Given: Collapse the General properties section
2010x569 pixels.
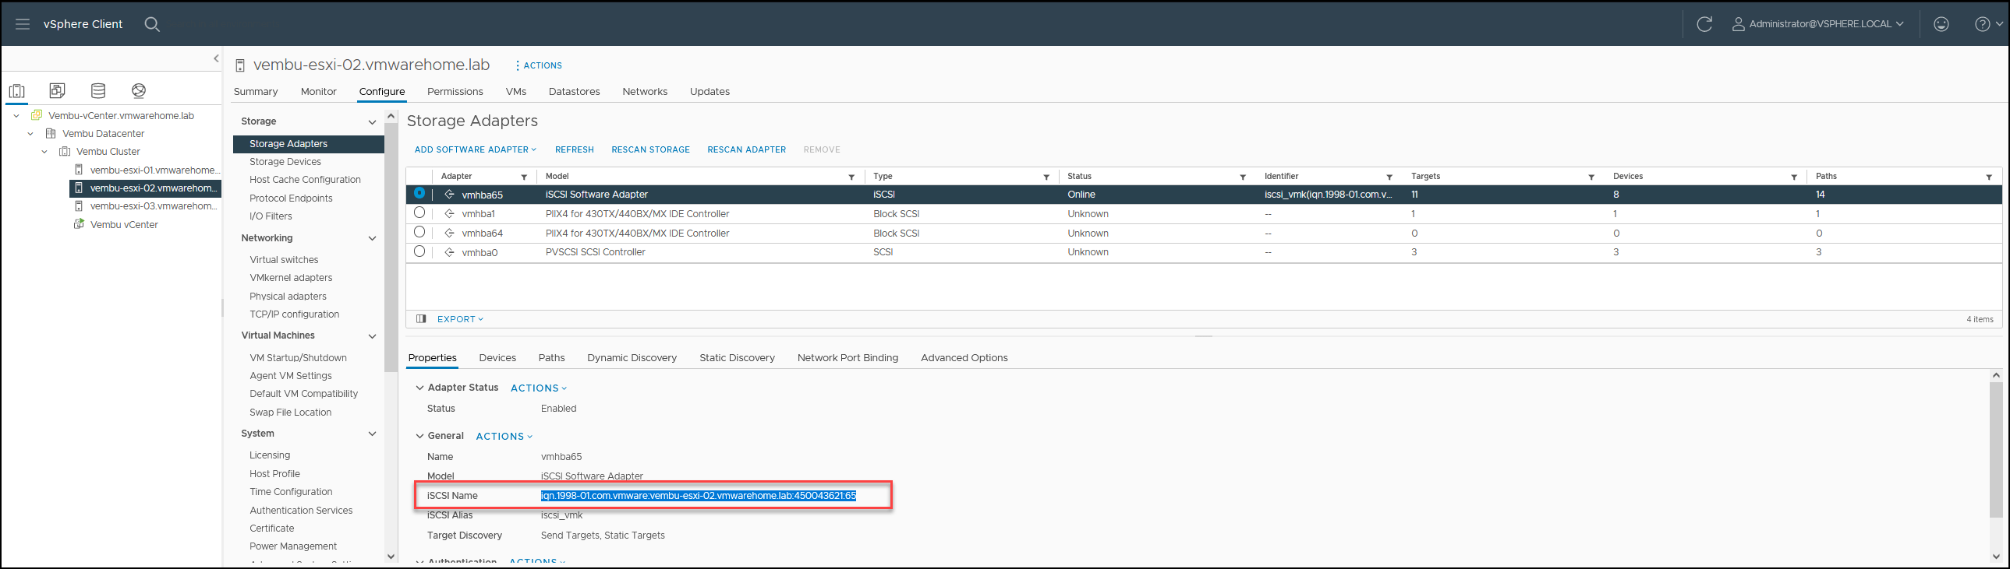Looking at the screenshot, I should click(419, 436).
